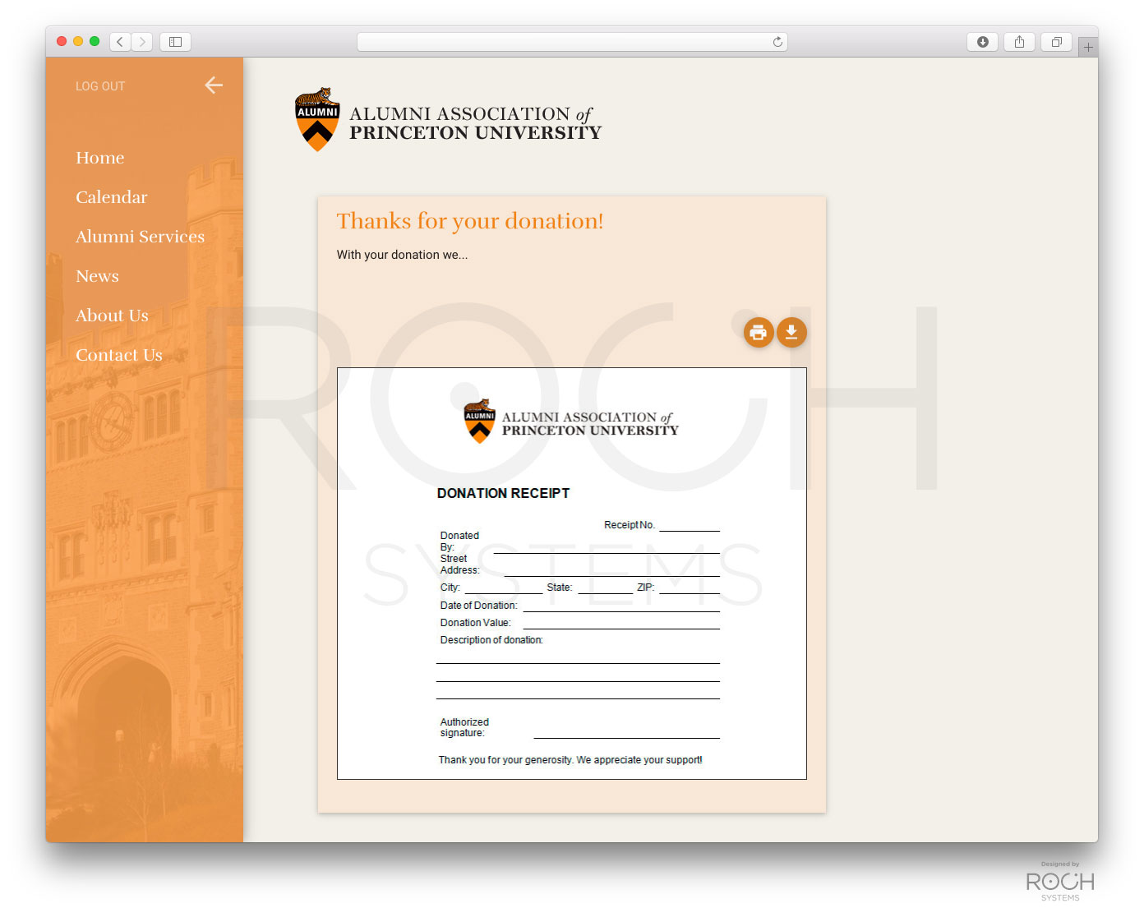The height and width of the screenshot is (908, 1144).
Task: Open the Calendar page
Action: [x=112, y=197]
